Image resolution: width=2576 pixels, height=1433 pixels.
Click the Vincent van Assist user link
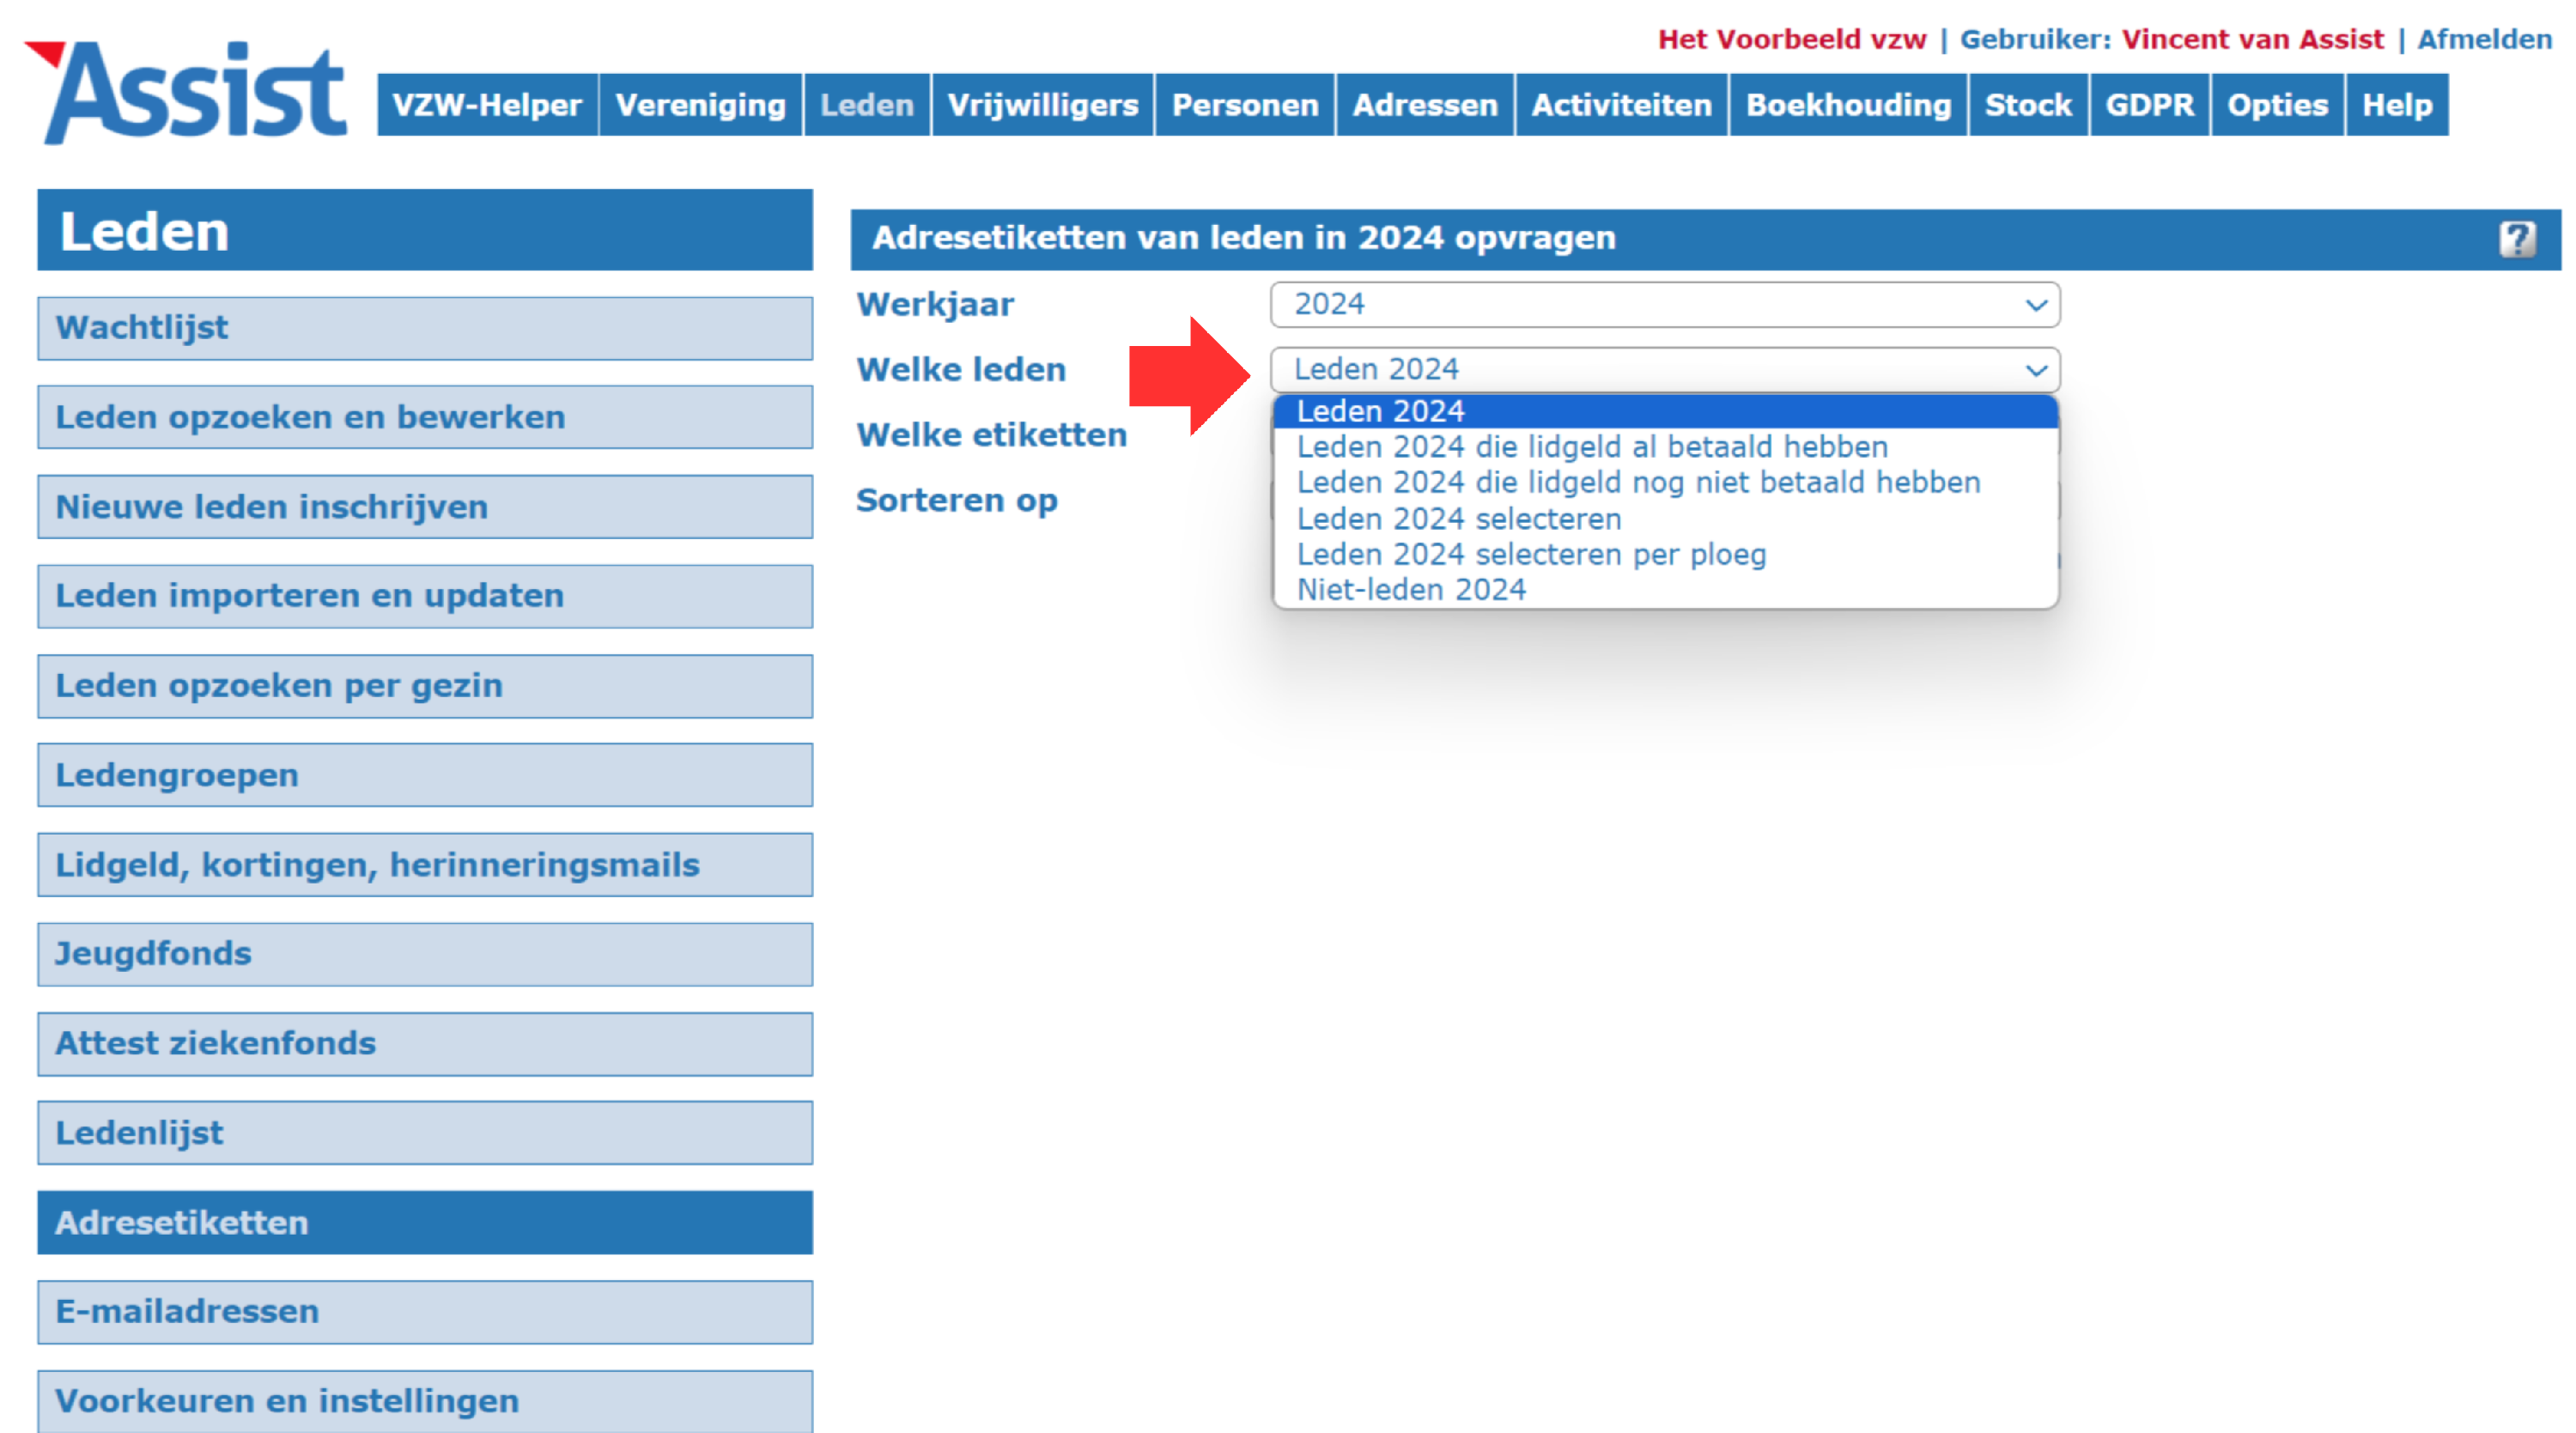pyautogui.click(x=2252, y=39)
